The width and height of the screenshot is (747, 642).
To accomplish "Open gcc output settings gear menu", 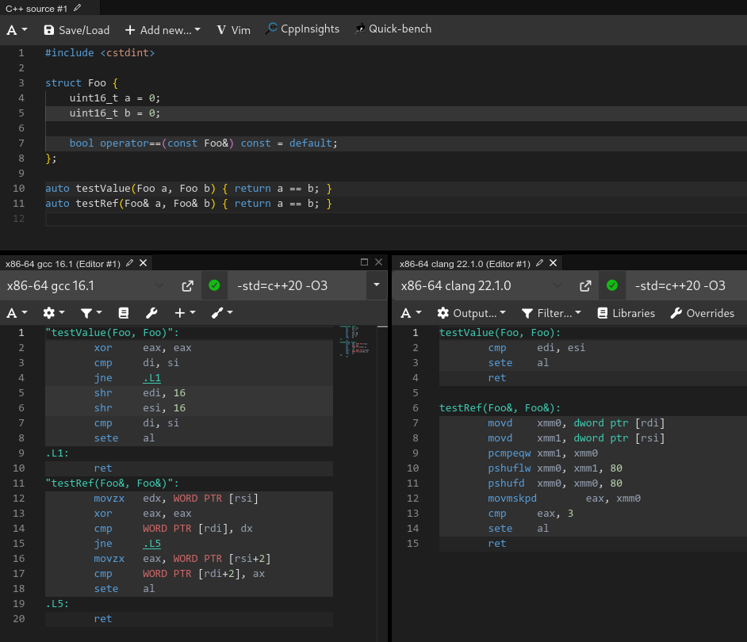I will tap(53, 313).
